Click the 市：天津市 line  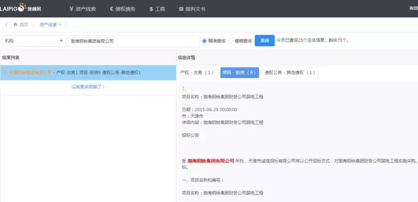point(192,116)
